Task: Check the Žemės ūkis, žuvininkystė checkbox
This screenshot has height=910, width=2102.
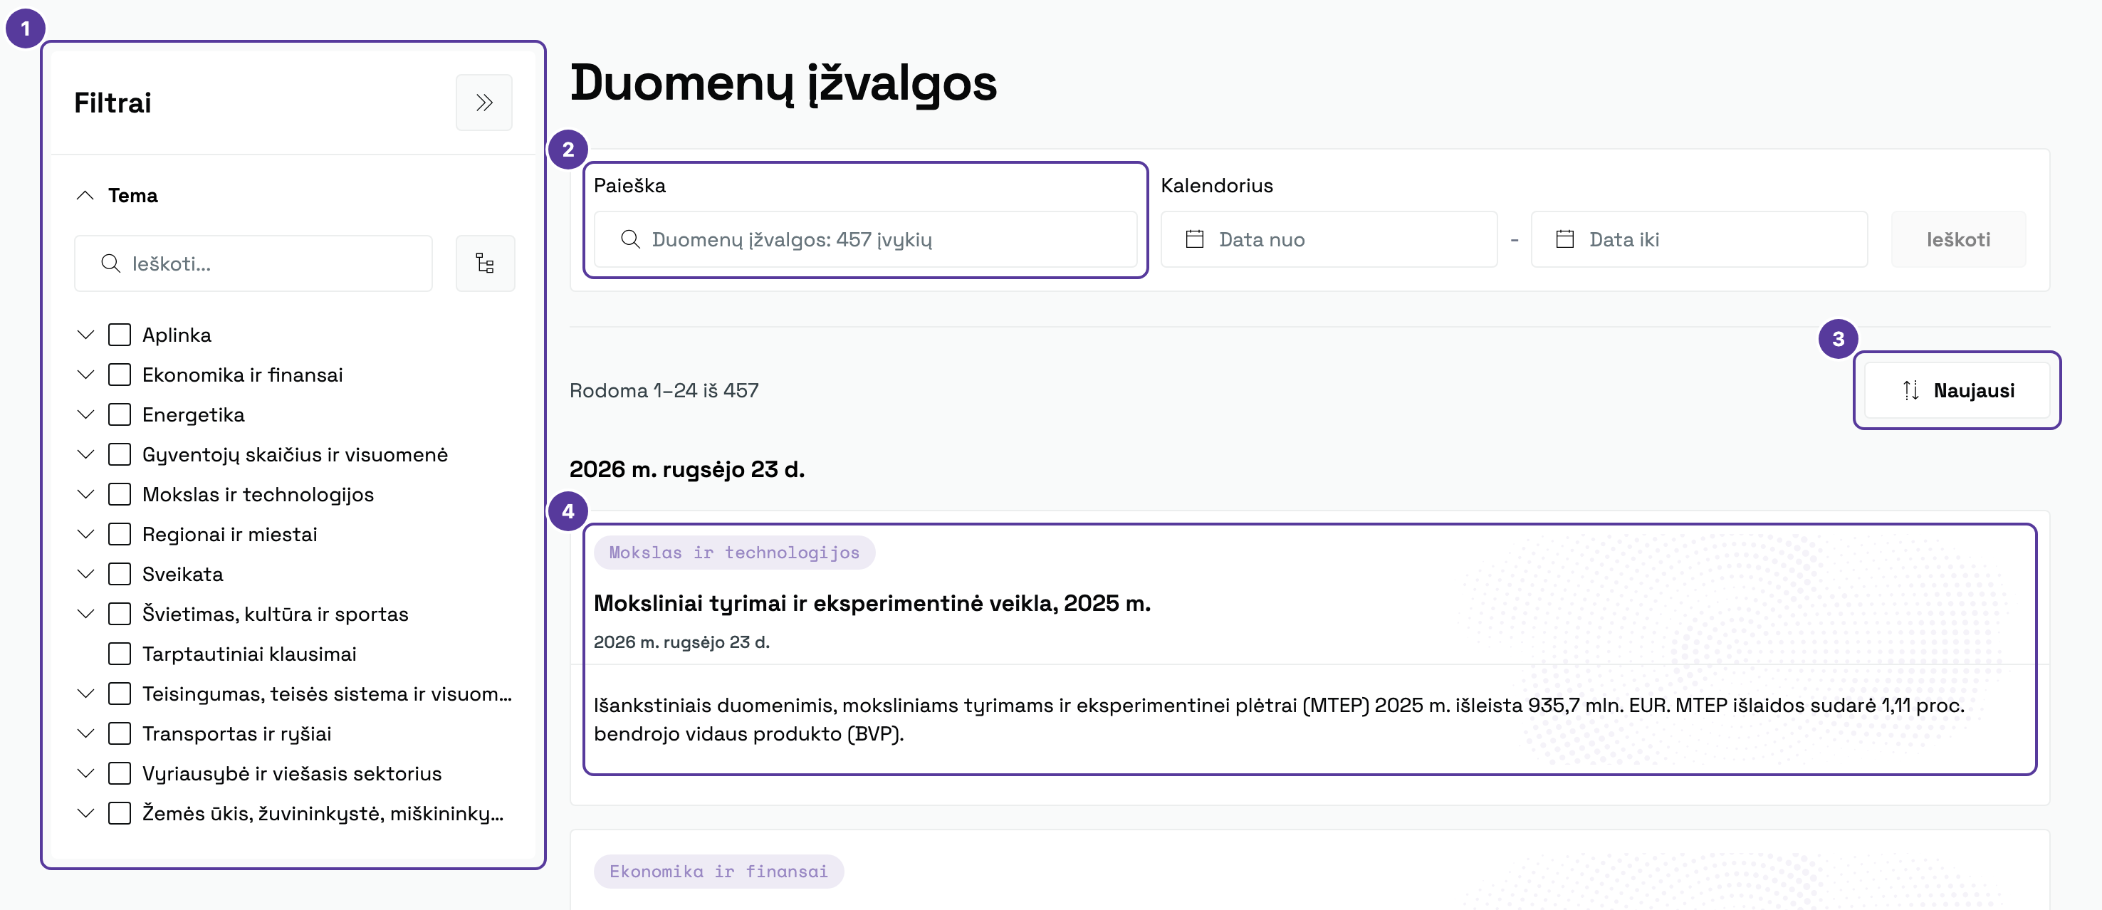Action: point(120,814)
